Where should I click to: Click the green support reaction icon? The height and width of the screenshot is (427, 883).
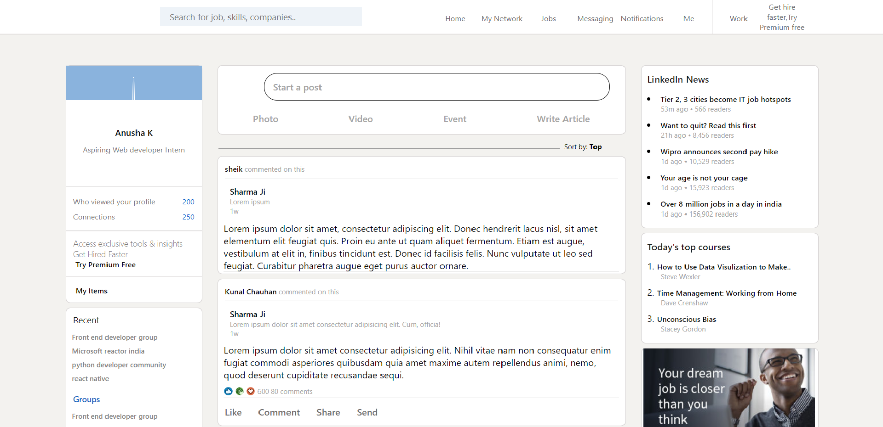[240, 391]
